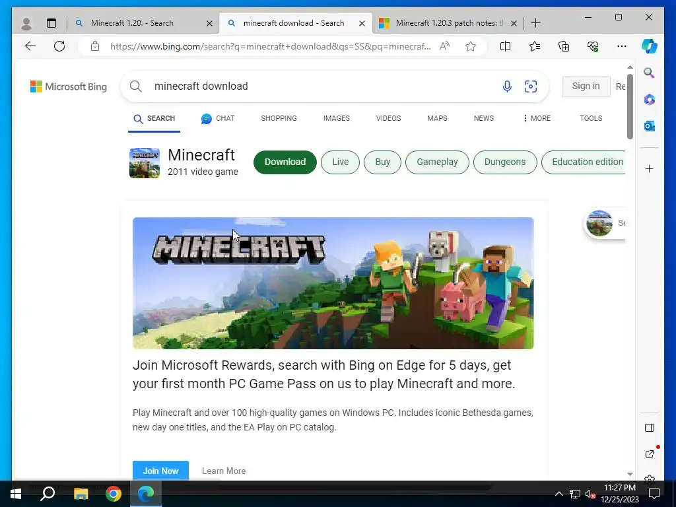This screenshot has height=507, width=676.
Task: Switch to Minecraft 1.20. - Search tab
Action: pyautogui.click(x=133, y=23)
